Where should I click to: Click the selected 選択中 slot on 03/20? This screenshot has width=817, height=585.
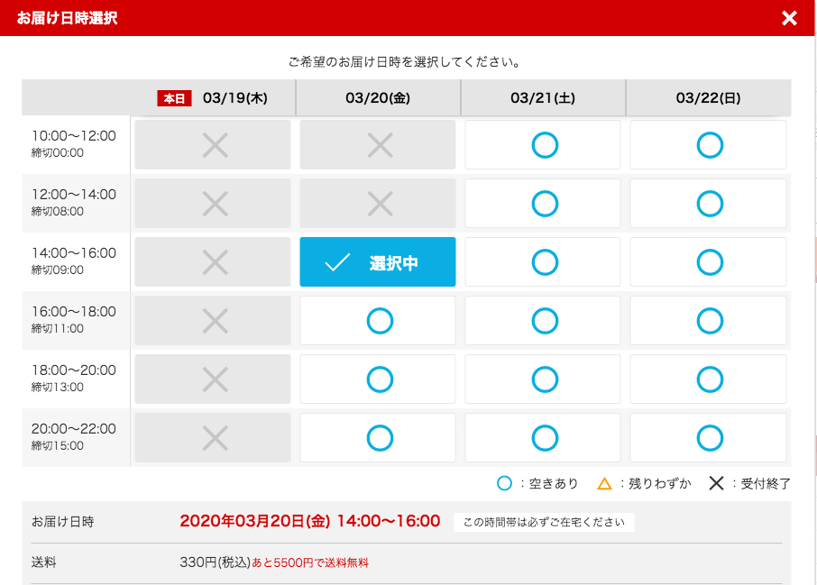coord(378,262)
